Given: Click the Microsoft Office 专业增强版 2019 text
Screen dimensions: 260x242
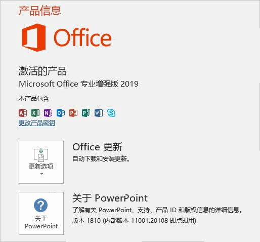Looking at the screenshot, I should (78, 84).
